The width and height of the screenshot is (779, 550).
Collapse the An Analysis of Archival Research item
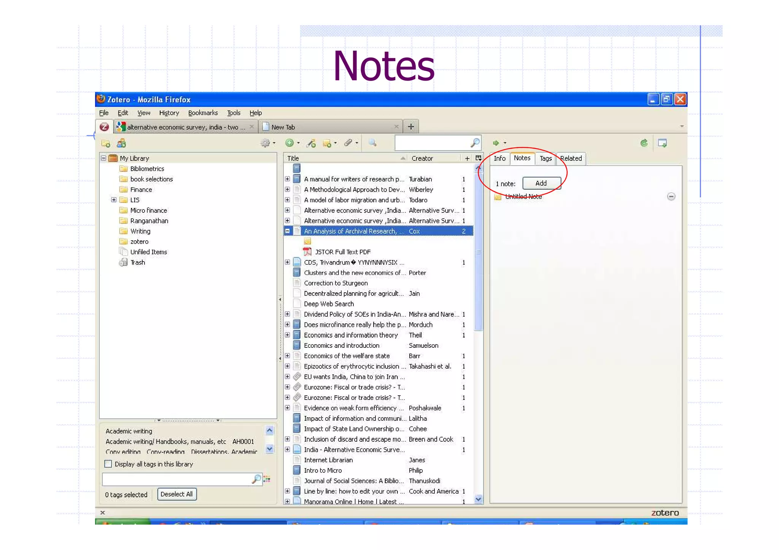(x=288, y=231)
